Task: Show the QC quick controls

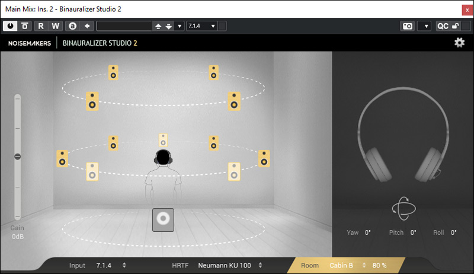Action: point(443,26)
